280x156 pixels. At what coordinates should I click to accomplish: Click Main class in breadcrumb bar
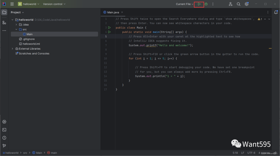(37, 153)
